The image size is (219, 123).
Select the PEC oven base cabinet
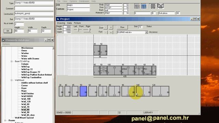(147, 71)
